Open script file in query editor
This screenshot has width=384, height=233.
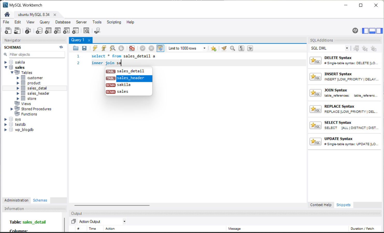coord(76,48)
